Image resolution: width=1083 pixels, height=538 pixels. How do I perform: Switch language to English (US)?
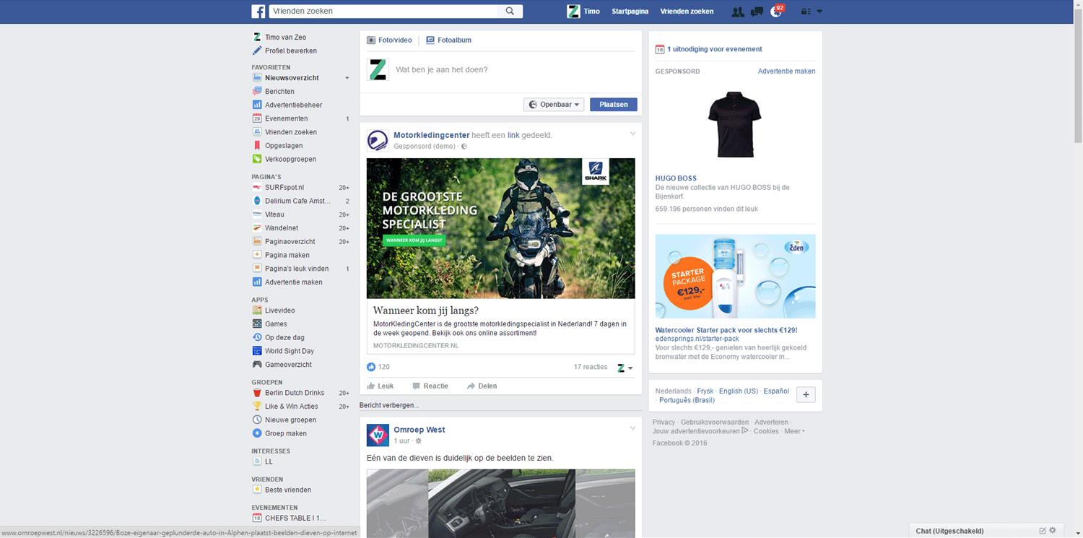(739, 391)
